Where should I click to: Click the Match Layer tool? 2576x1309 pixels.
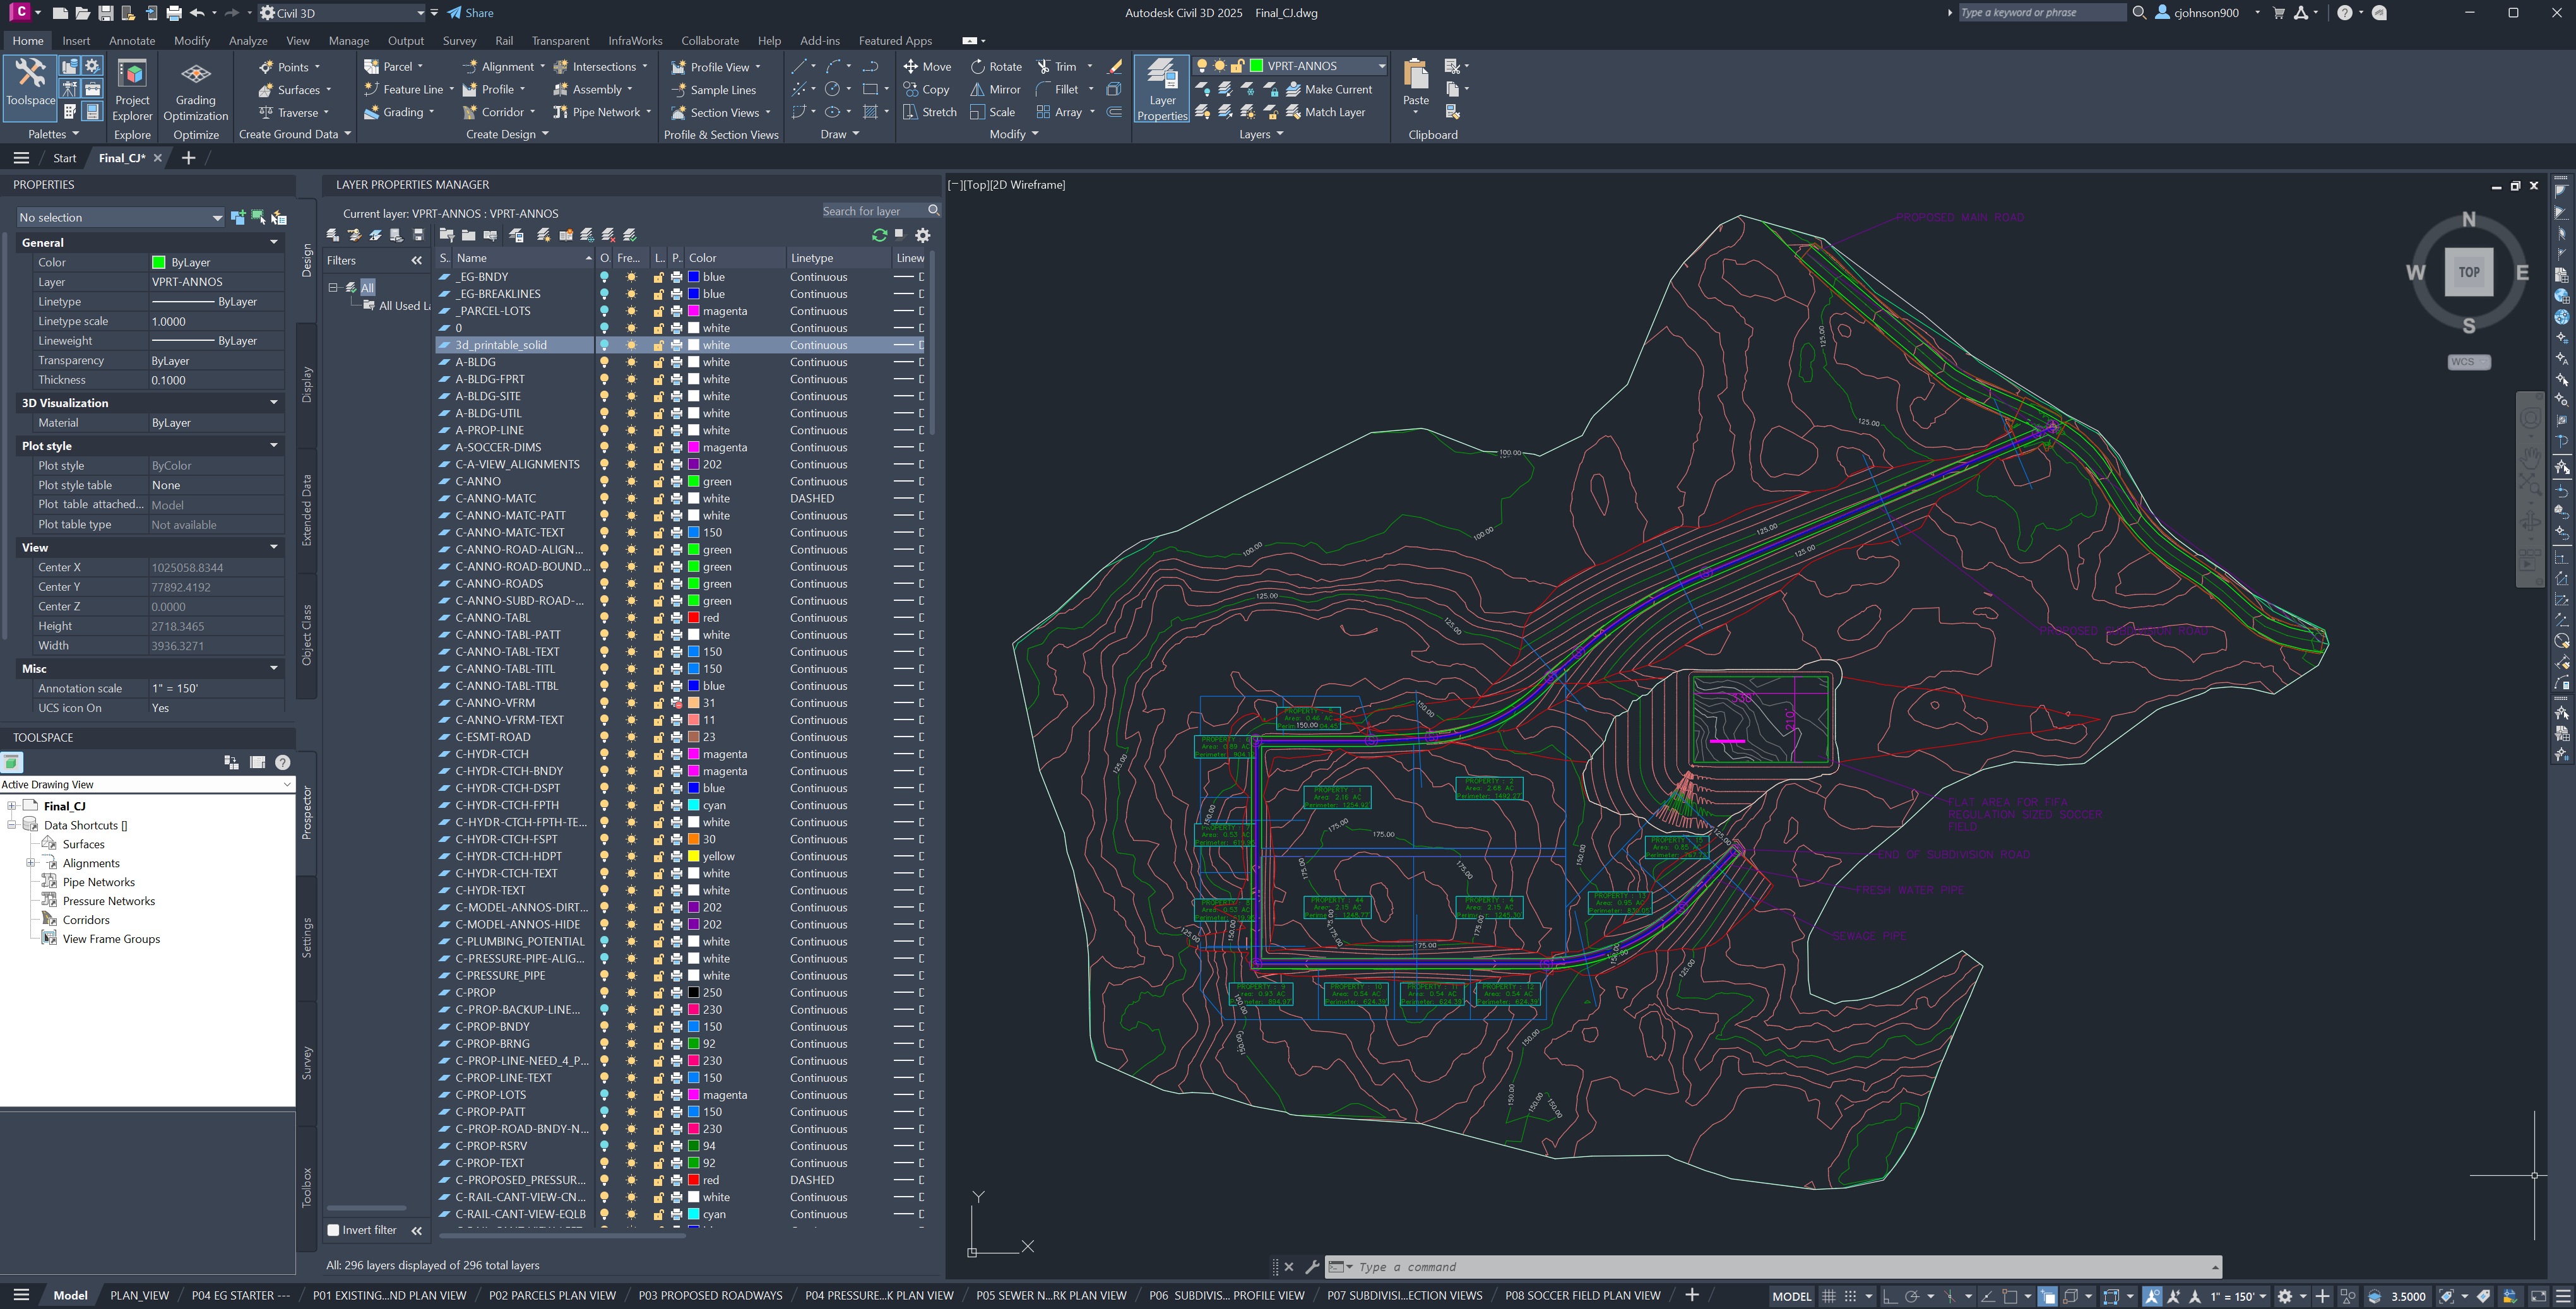pyautogui.click(x=1325, y=112)
